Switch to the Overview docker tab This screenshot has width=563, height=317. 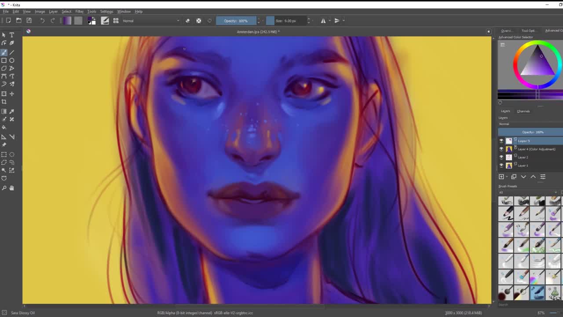(507, 31)
